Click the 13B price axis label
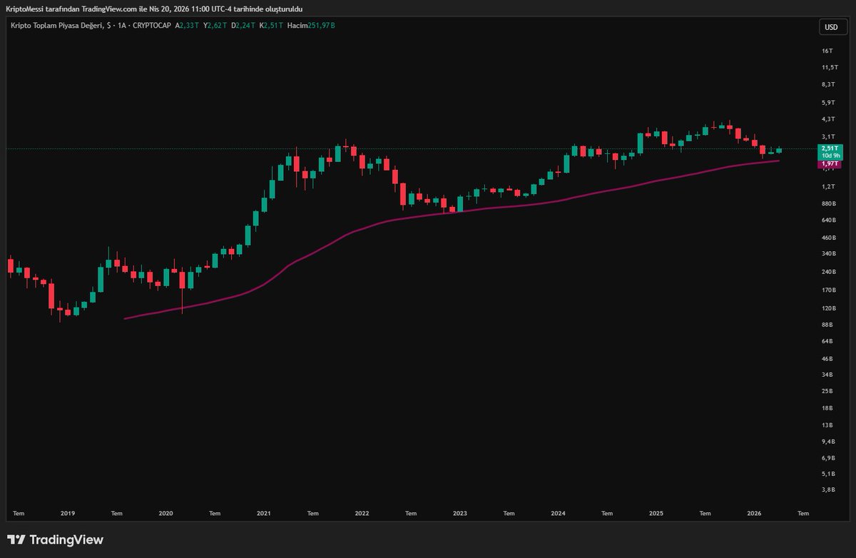This screenshot has width=856, height=558. pos(827,425)
